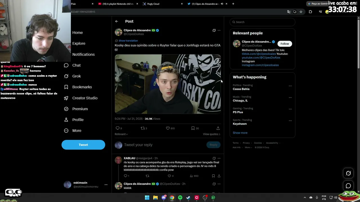This screenshot has height=202, width=360.
Task: Open instagram.com/clipesdoalex link
Action: [x=260, y=65]
